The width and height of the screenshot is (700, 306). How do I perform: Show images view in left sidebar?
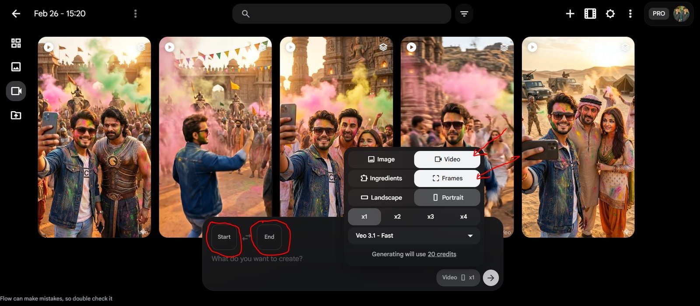click(16, 67)
